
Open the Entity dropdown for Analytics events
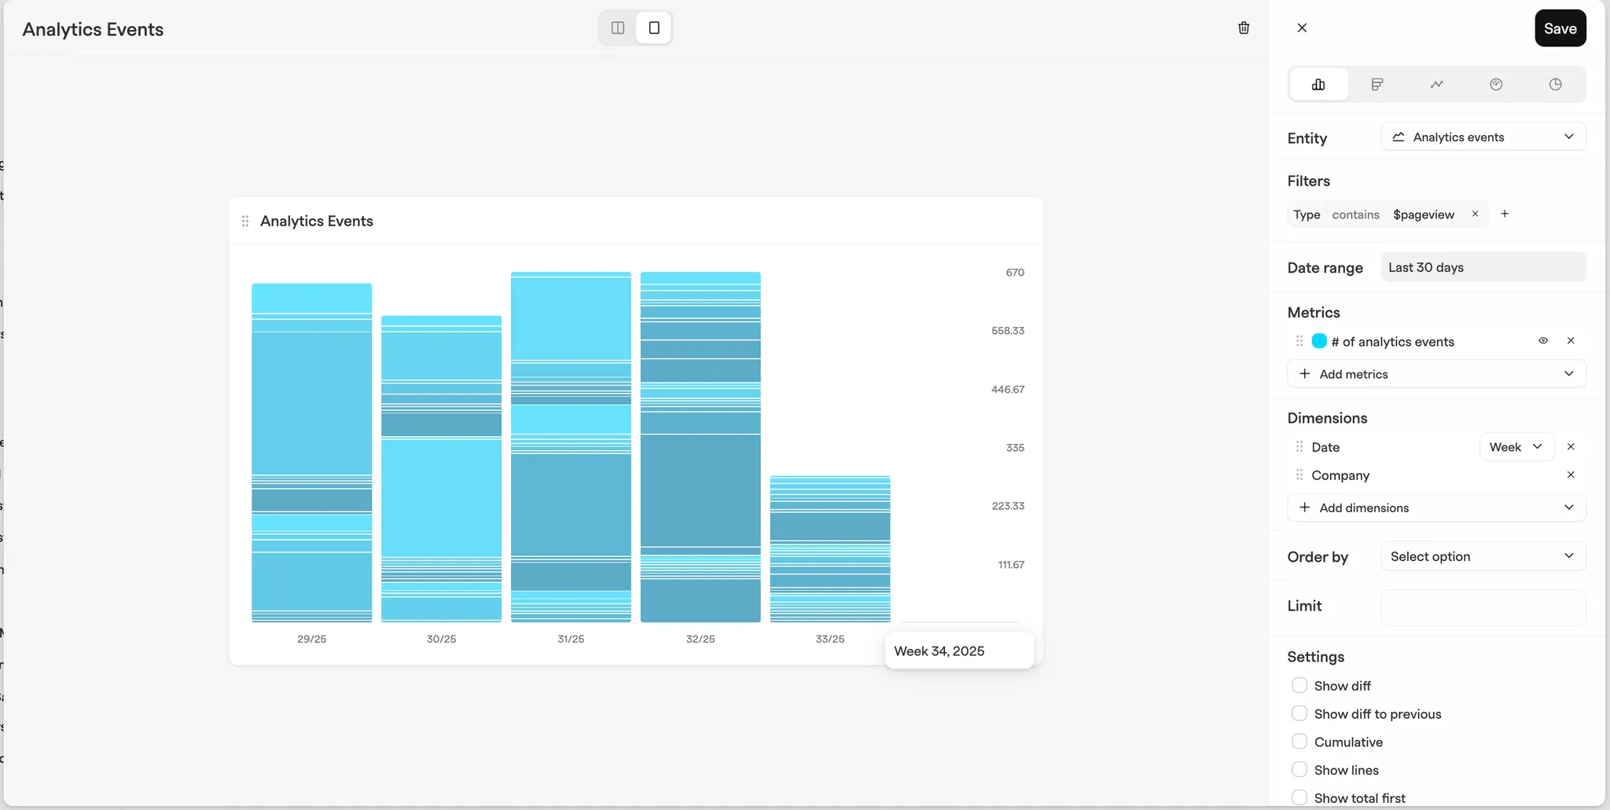click(x=1483, y=137)
